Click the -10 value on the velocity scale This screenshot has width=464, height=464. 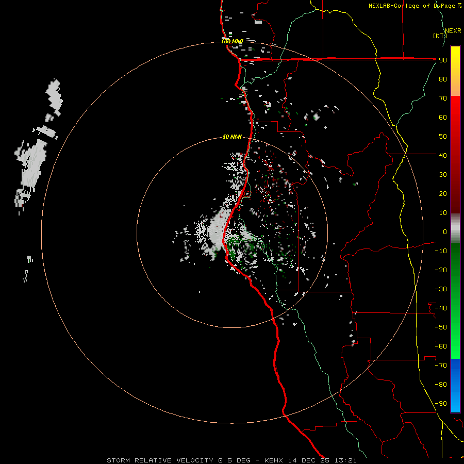(x=441, y=251)
